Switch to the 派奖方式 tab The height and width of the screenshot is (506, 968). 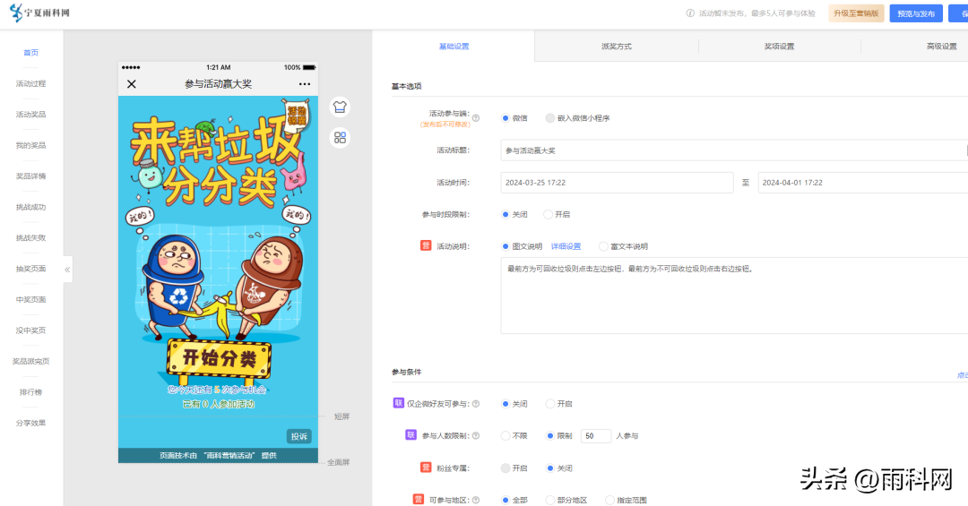(x=616, y=47)
